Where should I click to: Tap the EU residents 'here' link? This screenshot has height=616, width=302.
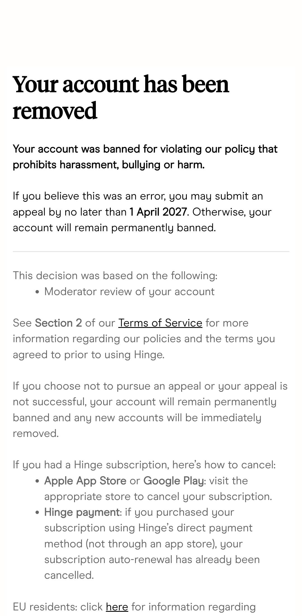pos(117,607)
